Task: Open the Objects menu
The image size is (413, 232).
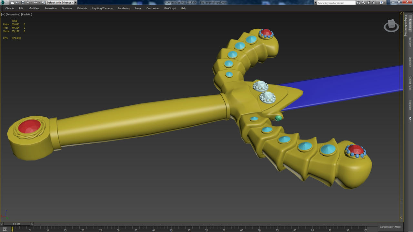Action: (x=10, y=8)
